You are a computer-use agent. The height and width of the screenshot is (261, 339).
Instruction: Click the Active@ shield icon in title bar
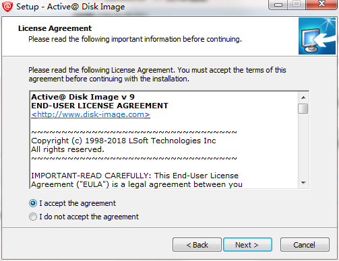7,6
